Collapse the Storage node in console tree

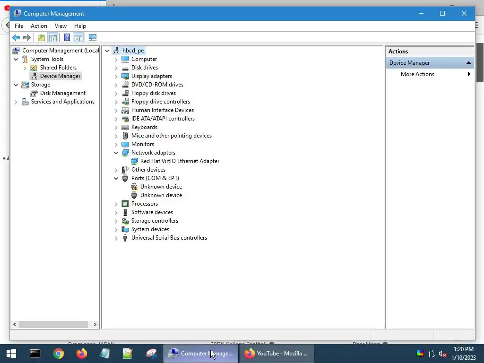(16, 85)
